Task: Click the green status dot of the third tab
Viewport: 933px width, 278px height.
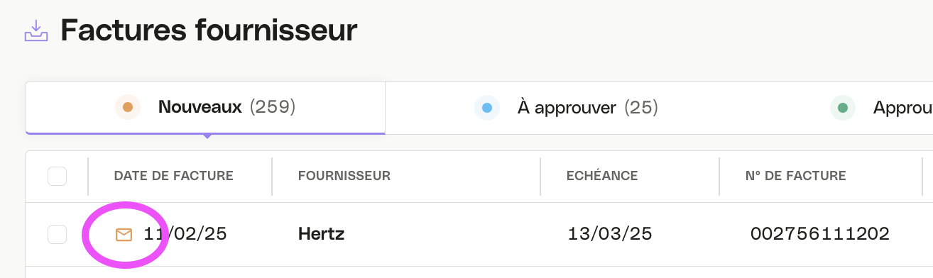Action: pyautogui.click(x=843, y=108)
